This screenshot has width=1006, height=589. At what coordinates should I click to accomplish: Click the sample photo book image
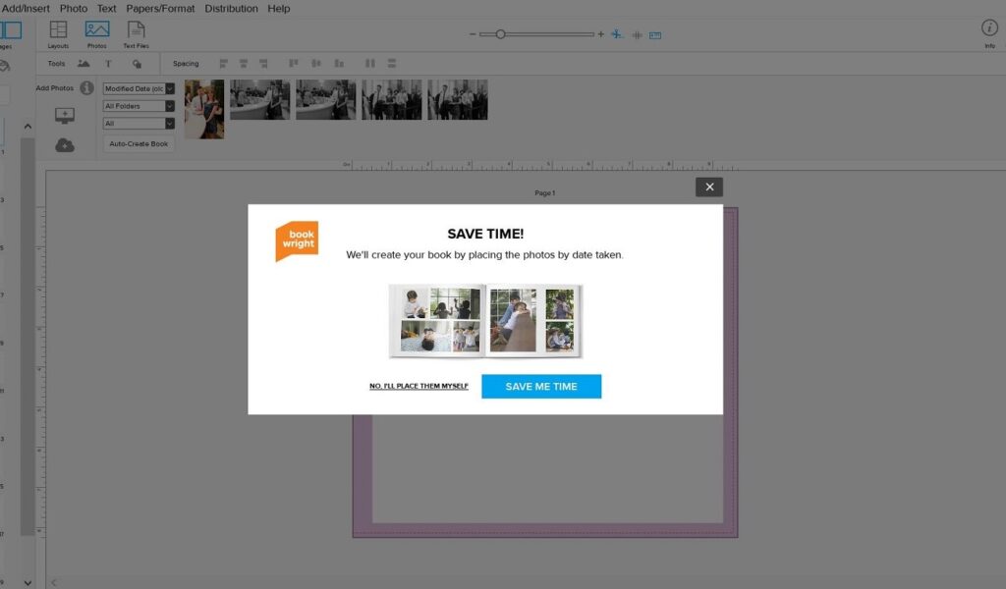(485, 320)
